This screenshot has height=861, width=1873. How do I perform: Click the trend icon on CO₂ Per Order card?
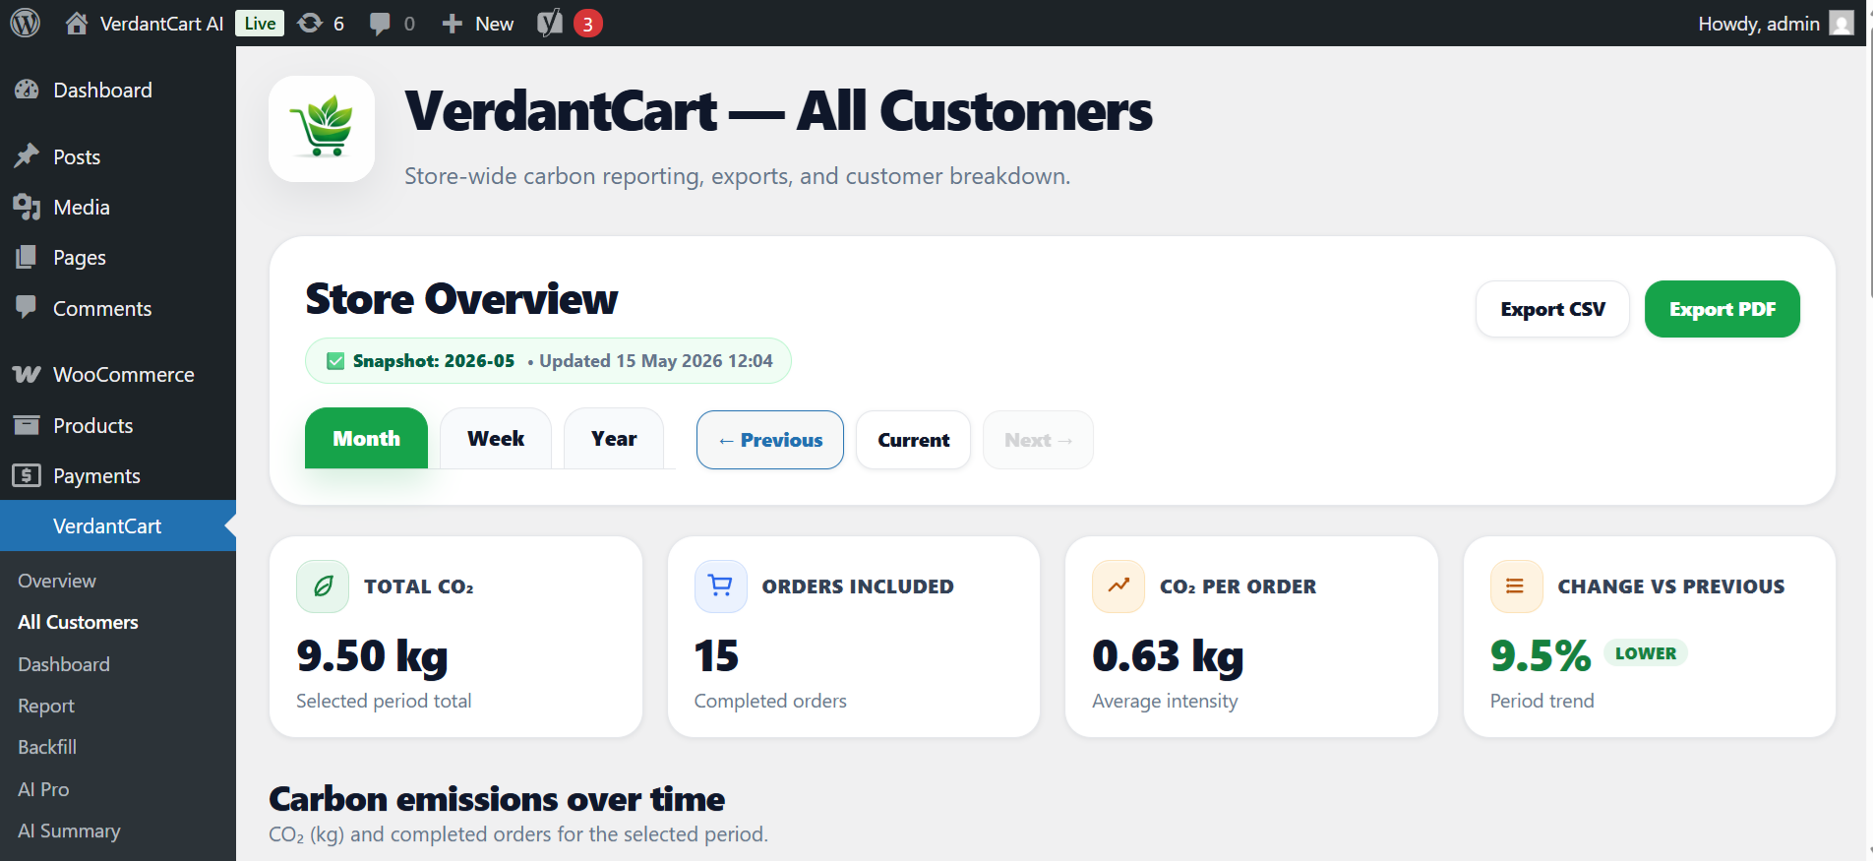[1118, 586]
